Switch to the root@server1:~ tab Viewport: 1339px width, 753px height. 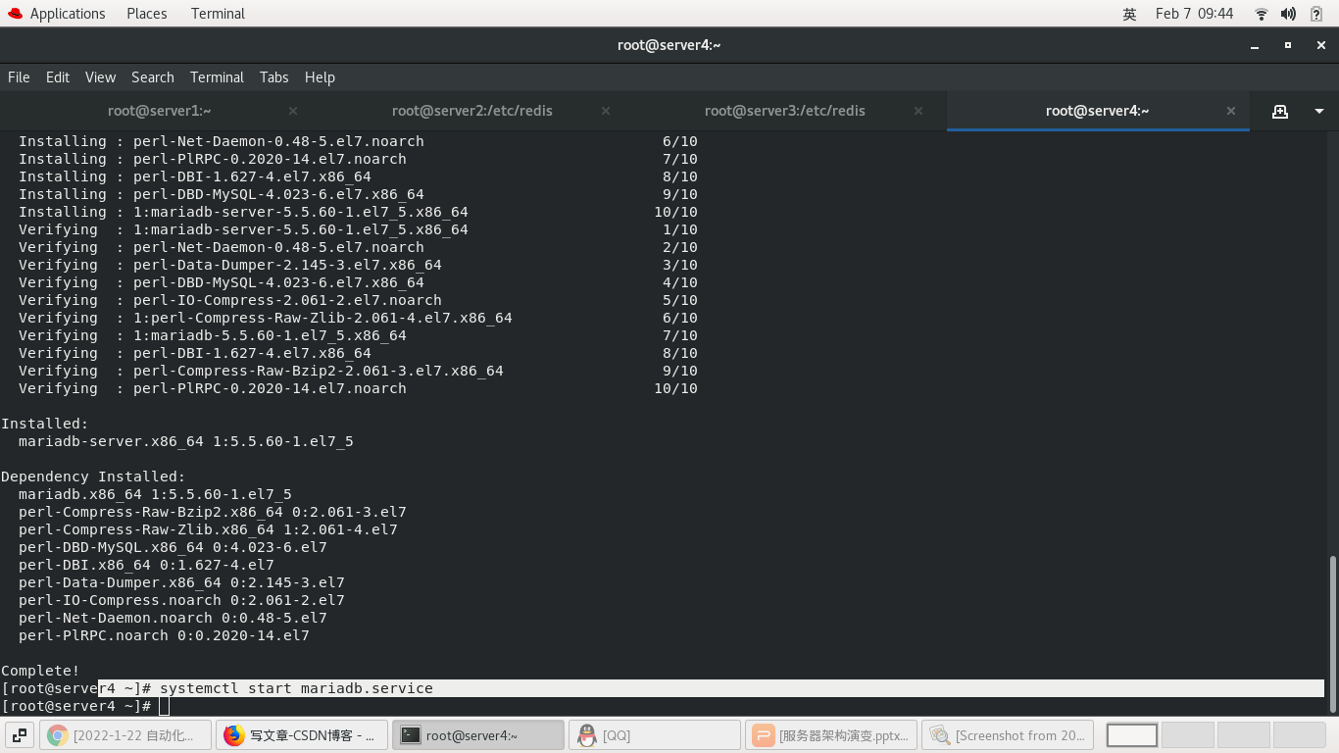click(159, 110)
